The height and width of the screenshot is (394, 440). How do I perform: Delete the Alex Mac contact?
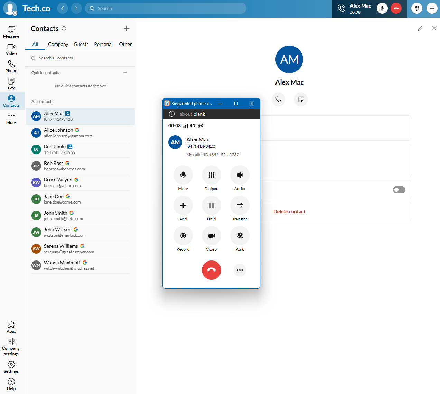click(289, 211)
